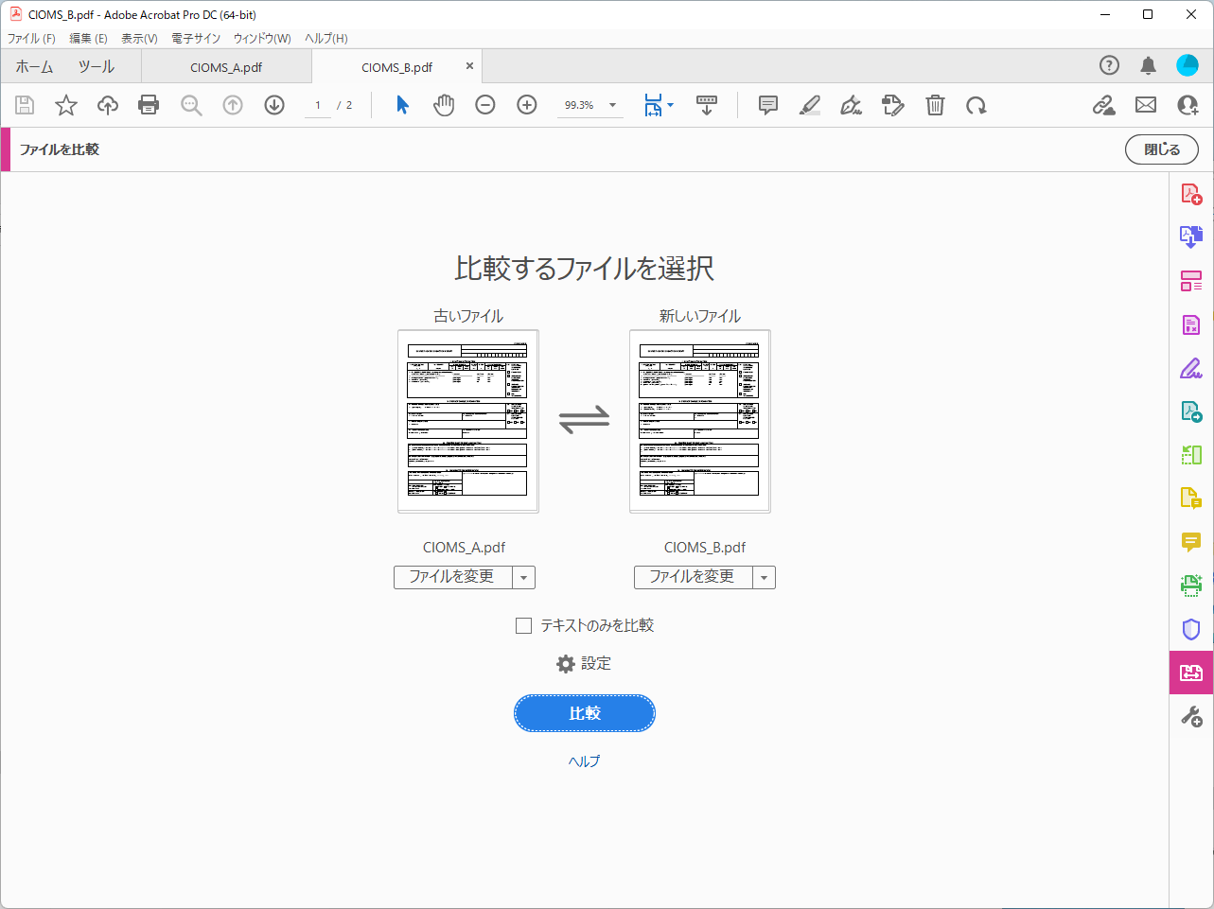The width and height of the screenshot is (1214, 909).
Task: Open the Compare Files sidebar icon
Action: click(1191, 673)
